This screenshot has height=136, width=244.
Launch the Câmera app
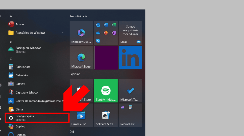[36, 84]
